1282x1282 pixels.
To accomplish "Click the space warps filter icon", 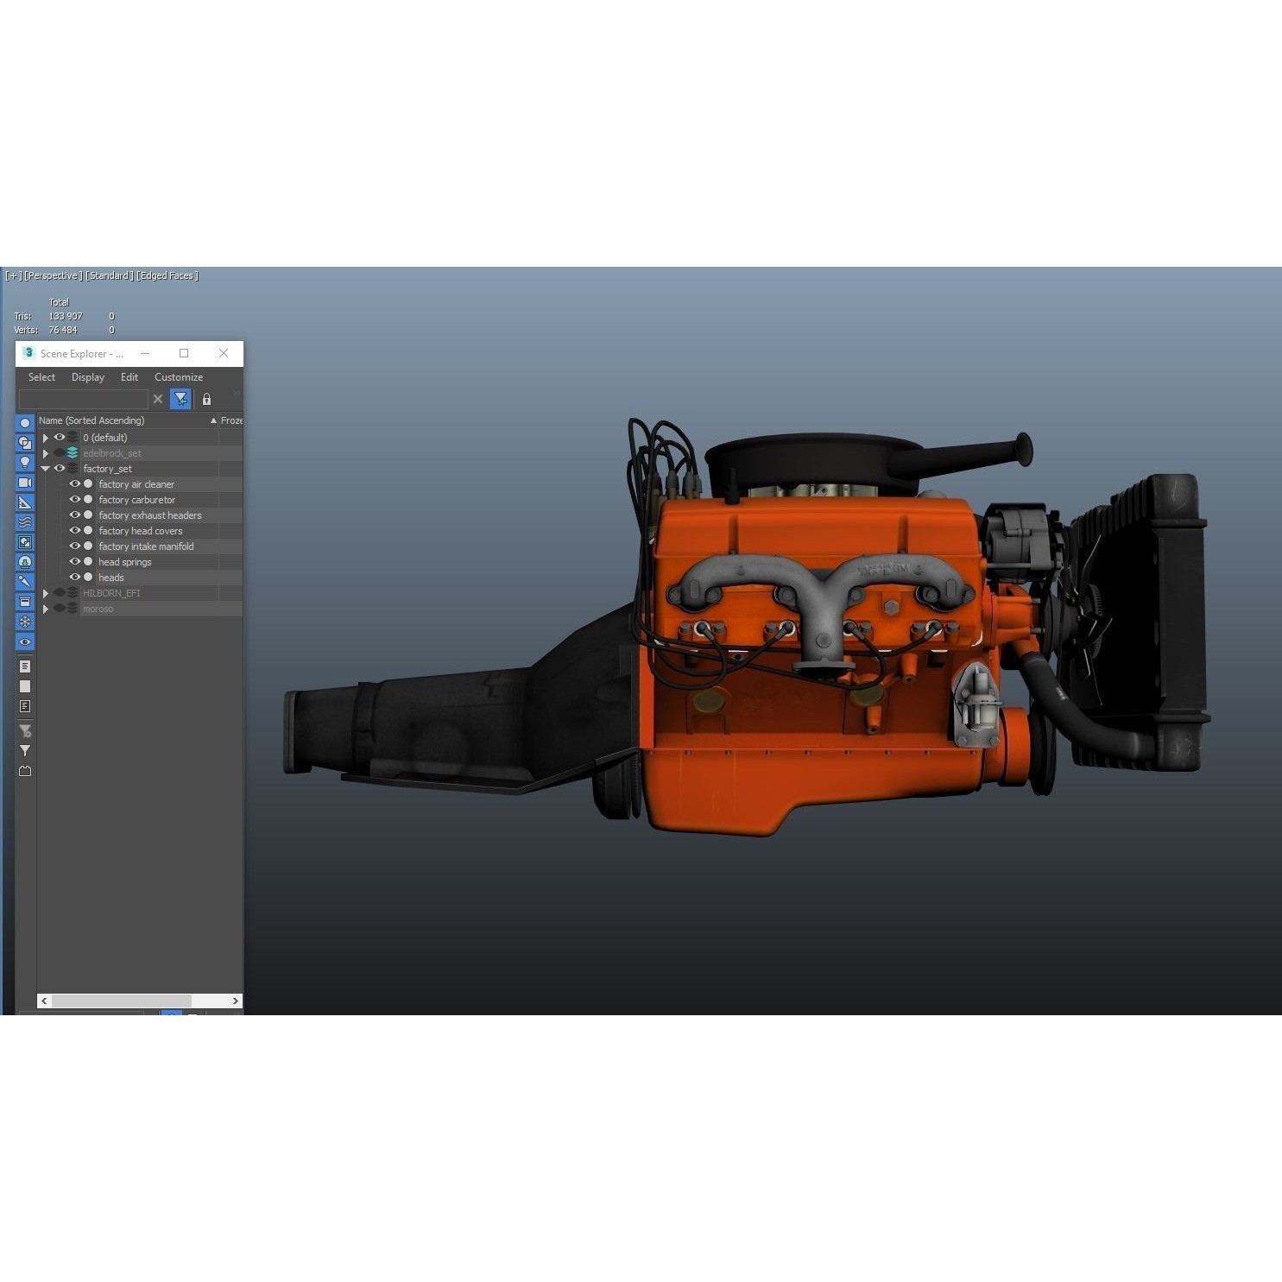I will [24, 521].
